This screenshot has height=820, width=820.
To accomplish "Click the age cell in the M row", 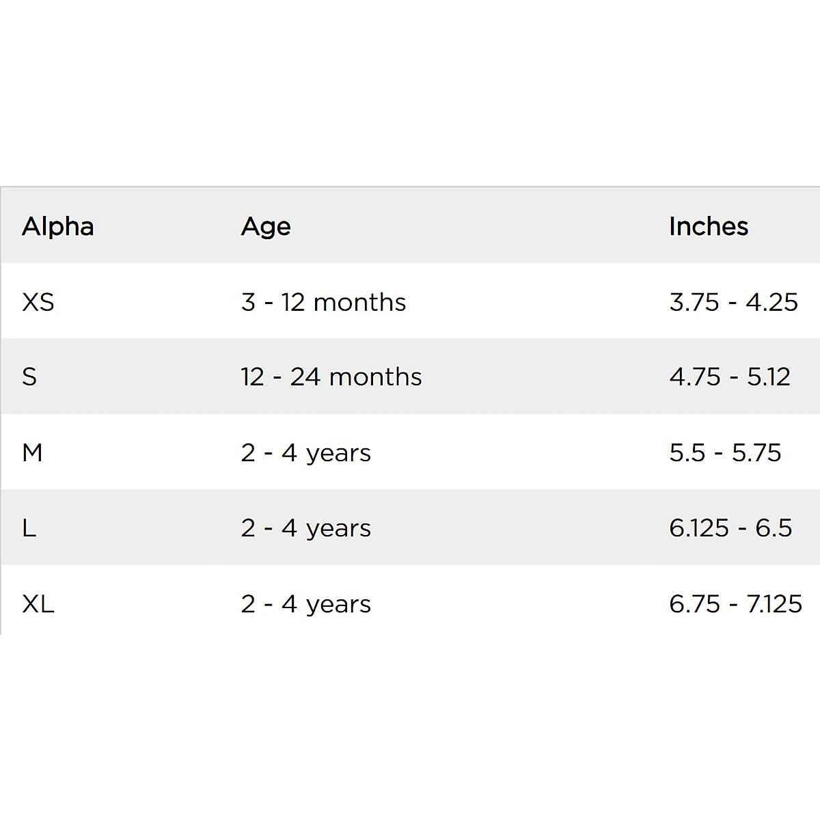I will [x=305, y=452].
